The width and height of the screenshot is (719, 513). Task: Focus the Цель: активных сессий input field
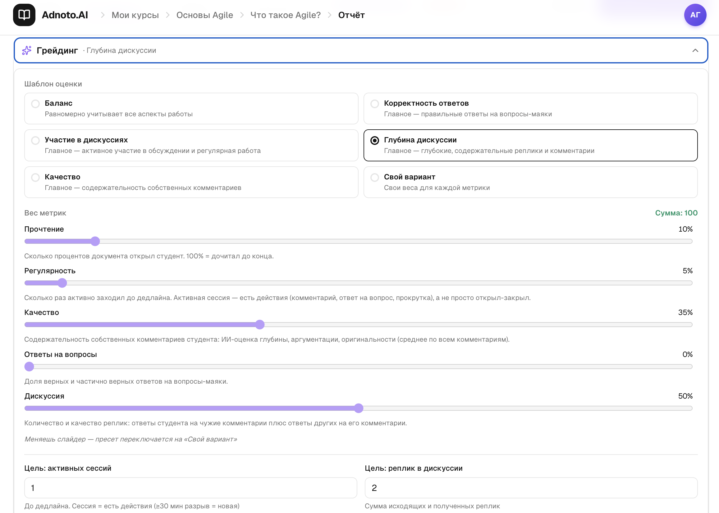(191, 488)
